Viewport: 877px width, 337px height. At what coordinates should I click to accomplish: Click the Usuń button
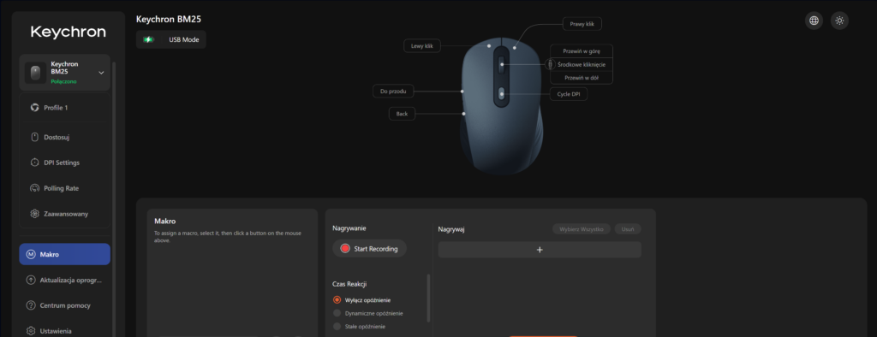tap(628, 229)
